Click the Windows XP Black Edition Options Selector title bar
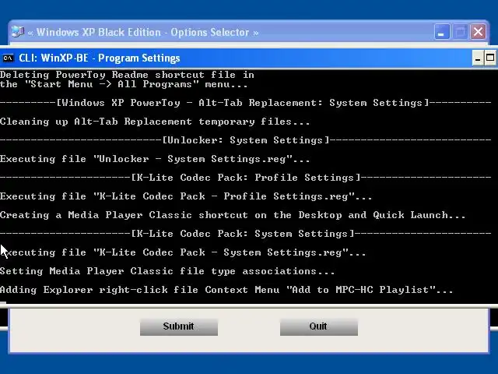Viewport: 498px width, 374px height. coord(223,32)
